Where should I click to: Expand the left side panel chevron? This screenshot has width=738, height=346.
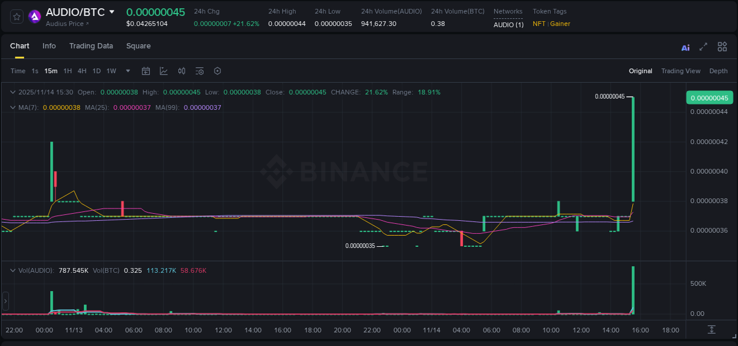click(5, 301)
